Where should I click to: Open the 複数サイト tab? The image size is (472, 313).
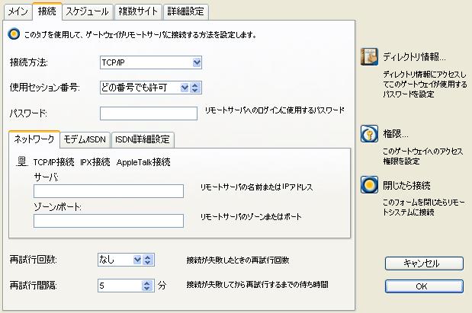(x=138, y=12)
